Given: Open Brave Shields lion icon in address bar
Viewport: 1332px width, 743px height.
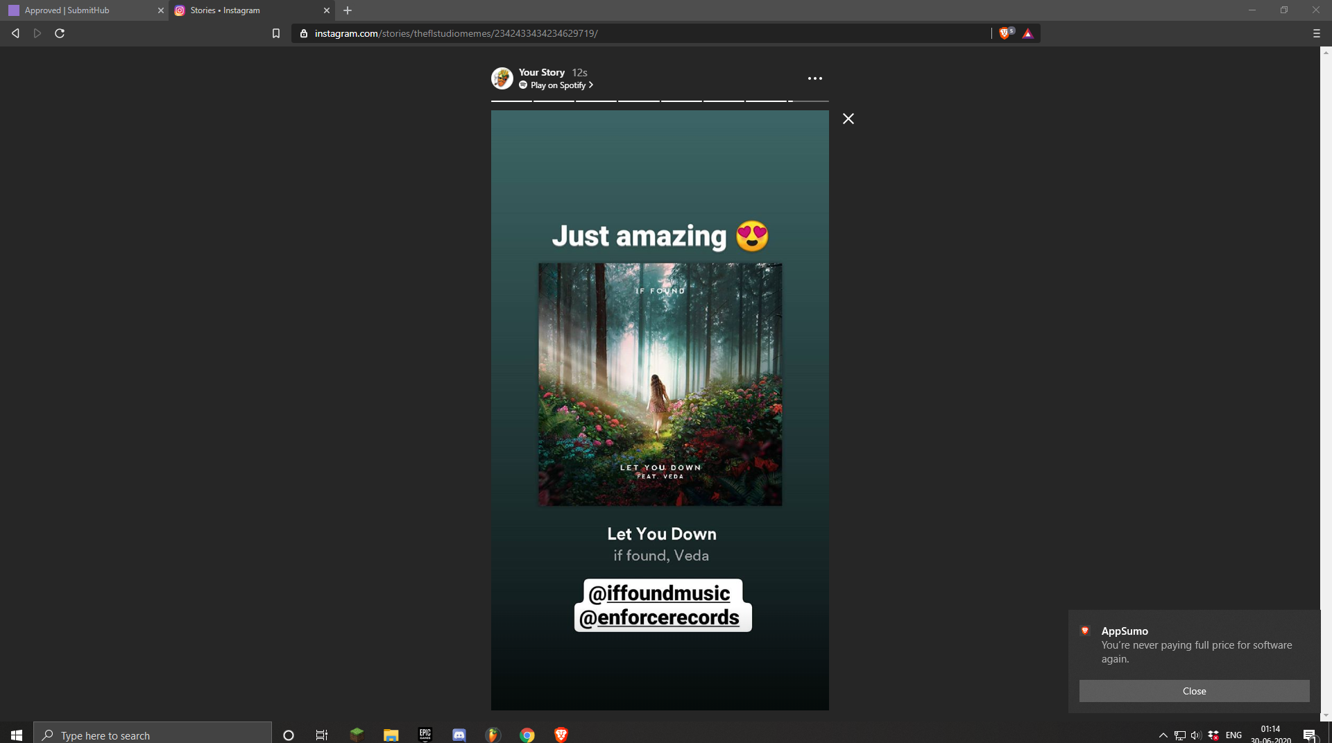Looking at the screenshot, I should [x=1005, y=33].
